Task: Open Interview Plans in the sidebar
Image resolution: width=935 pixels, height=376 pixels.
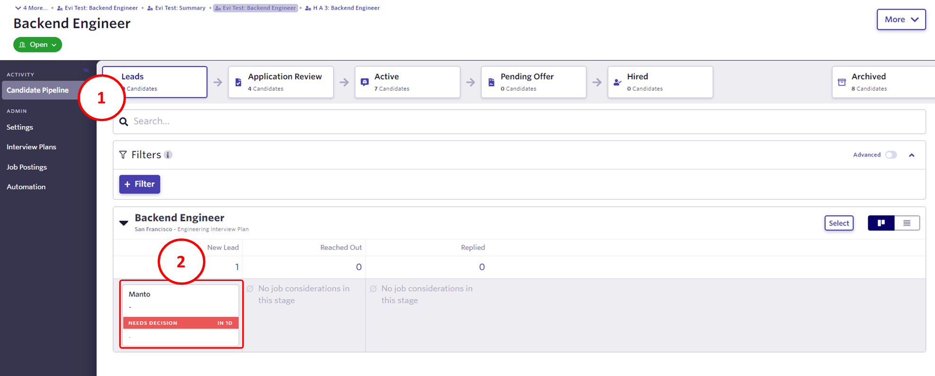Action: (31, 147)
